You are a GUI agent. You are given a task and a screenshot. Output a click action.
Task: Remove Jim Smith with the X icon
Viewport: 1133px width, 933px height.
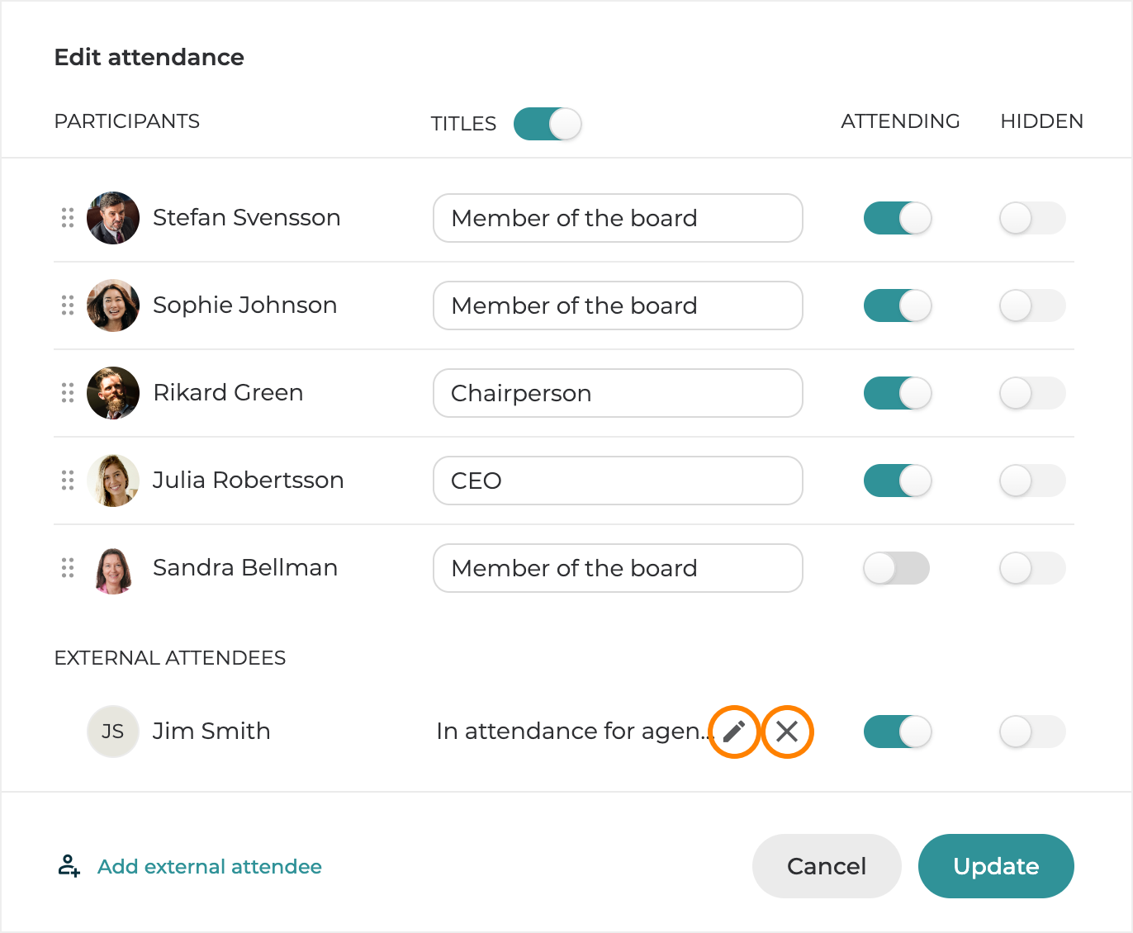(787, 732)
